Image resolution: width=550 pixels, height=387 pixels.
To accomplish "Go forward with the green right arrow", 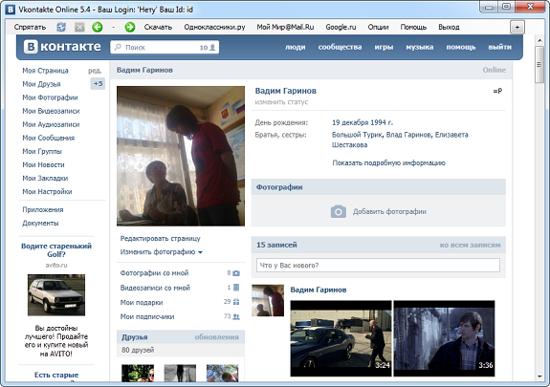I will pos(130,27).
